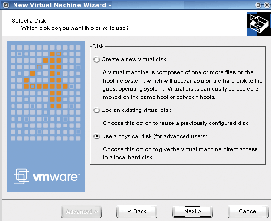
Task: Close the New Virtual Machine Wizard window
Action: (267, 5)
